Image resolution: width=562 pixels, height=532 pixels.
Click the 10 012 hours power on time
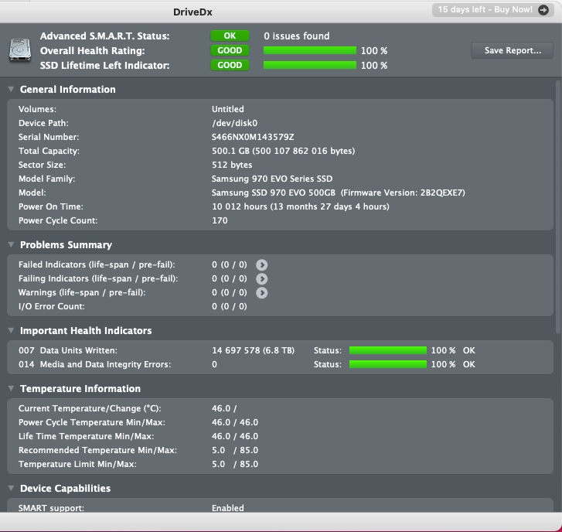click(x=301, y=206)
